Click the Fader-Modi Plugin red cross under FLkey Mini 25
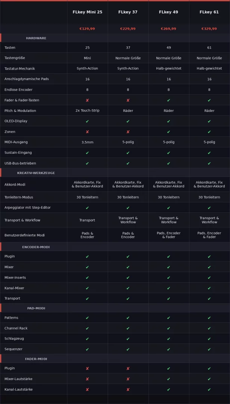 [87, 368]
